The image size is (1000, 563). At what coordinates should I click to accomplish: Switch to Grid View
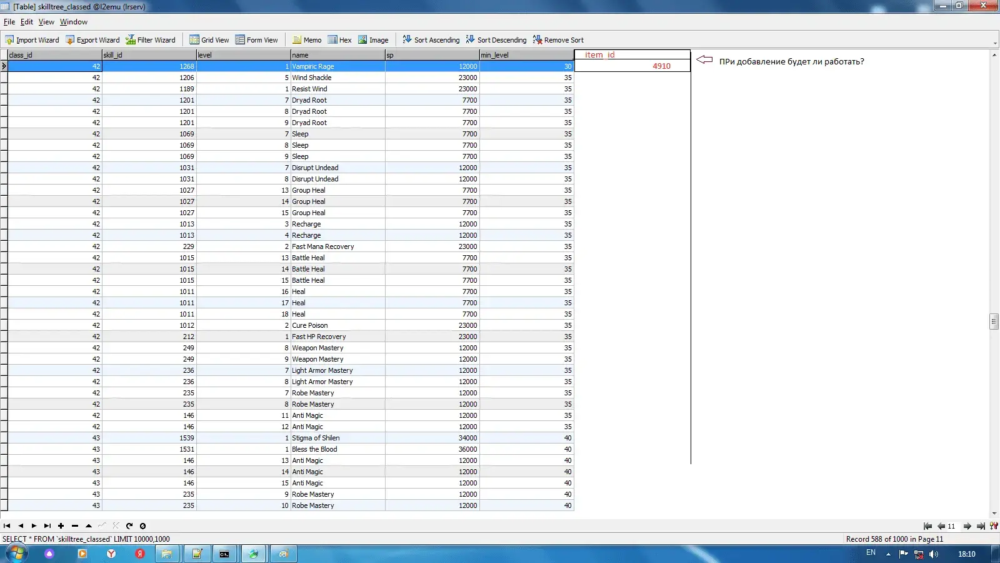tap(209, 40)
